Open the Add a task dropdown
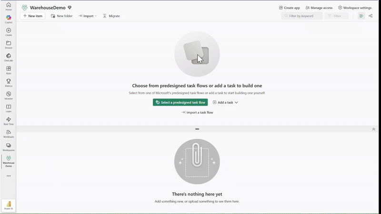Viewport: 381px width, 214px height. coord(225,102)
